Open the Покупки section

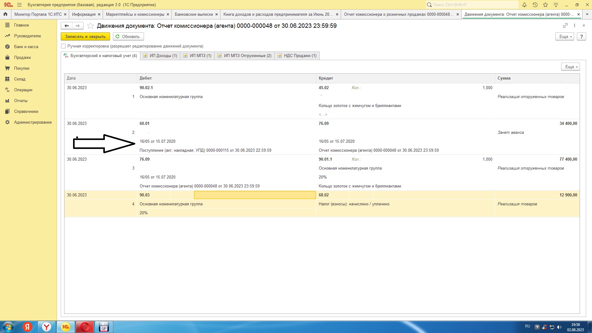[22, 68]
